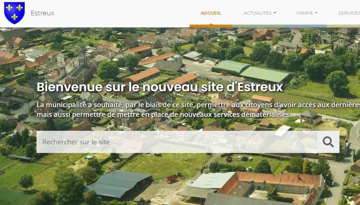Click the magnifying glass search icon

coord(328,142)
